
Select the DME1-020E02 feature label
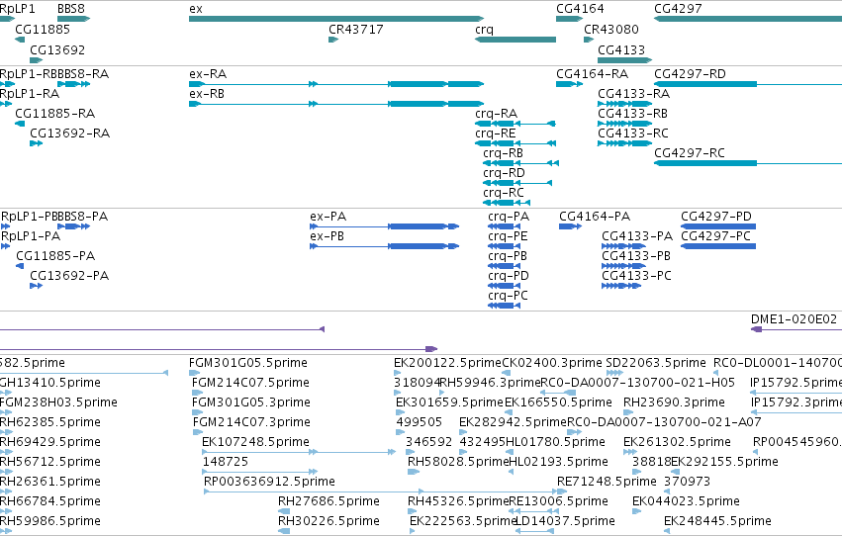pos(794,319)
